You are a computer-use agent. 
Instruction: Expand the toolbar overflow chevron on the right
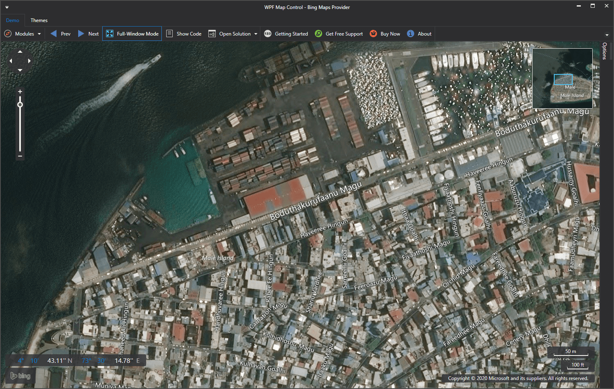(607, 35)
